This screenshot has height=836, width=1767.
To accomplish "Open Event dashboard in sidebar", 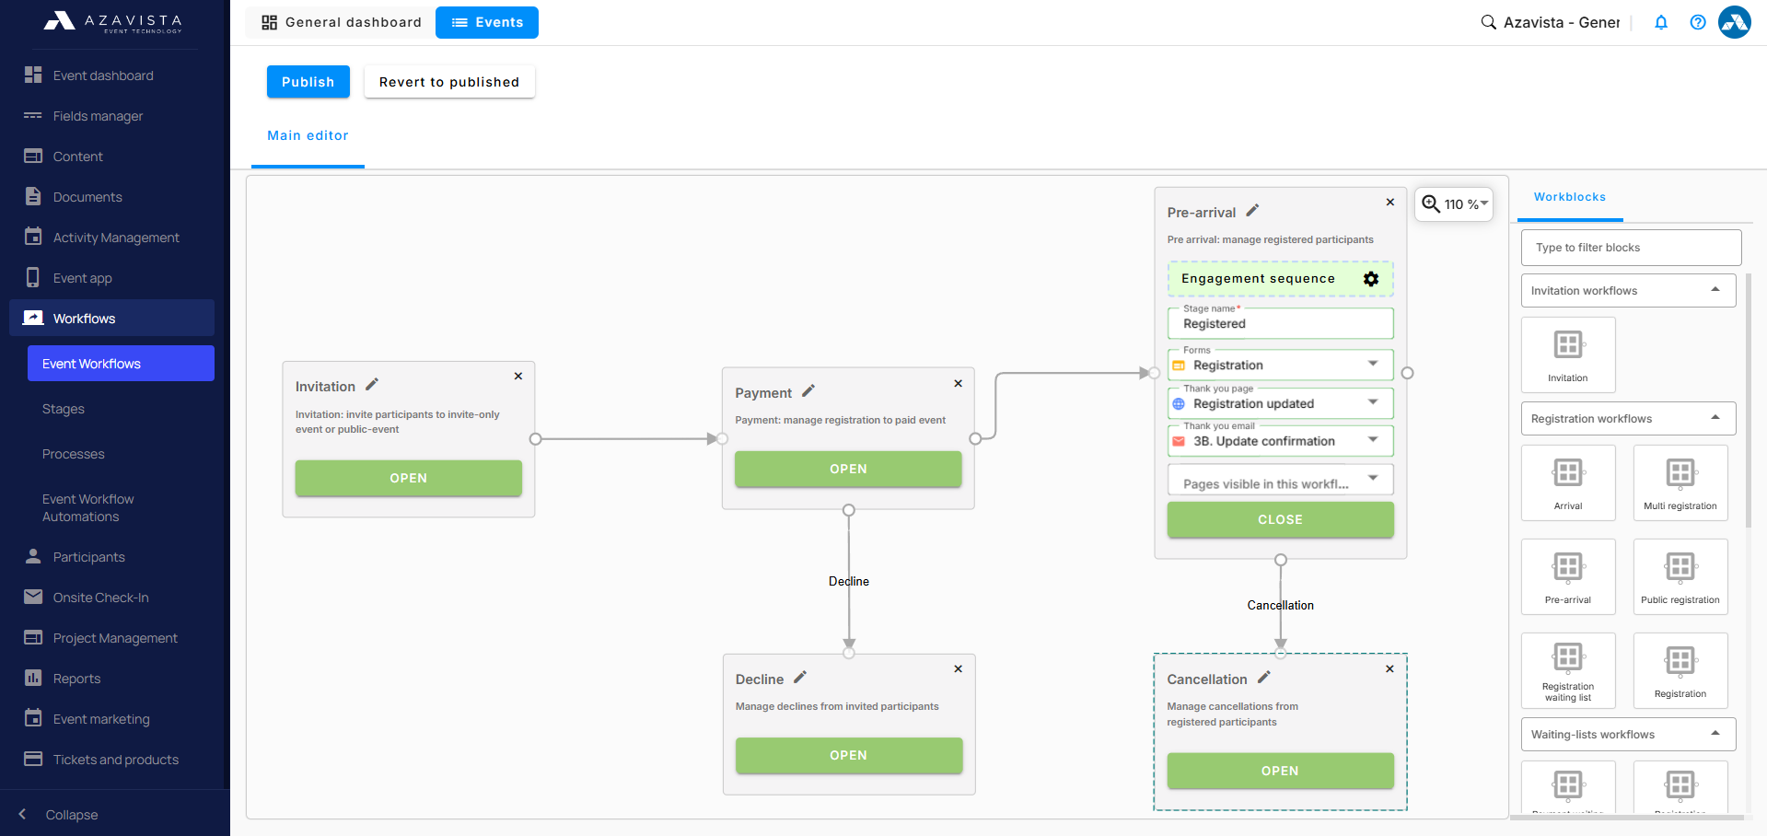I will (x=111, y=75).
